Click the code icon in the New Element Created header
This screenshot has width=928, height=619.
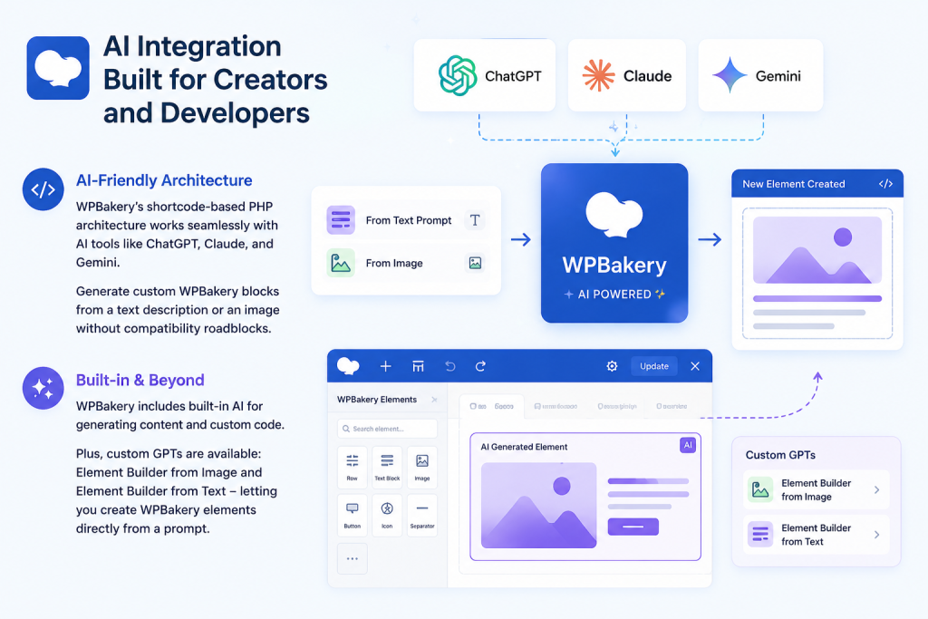[885, 183]
